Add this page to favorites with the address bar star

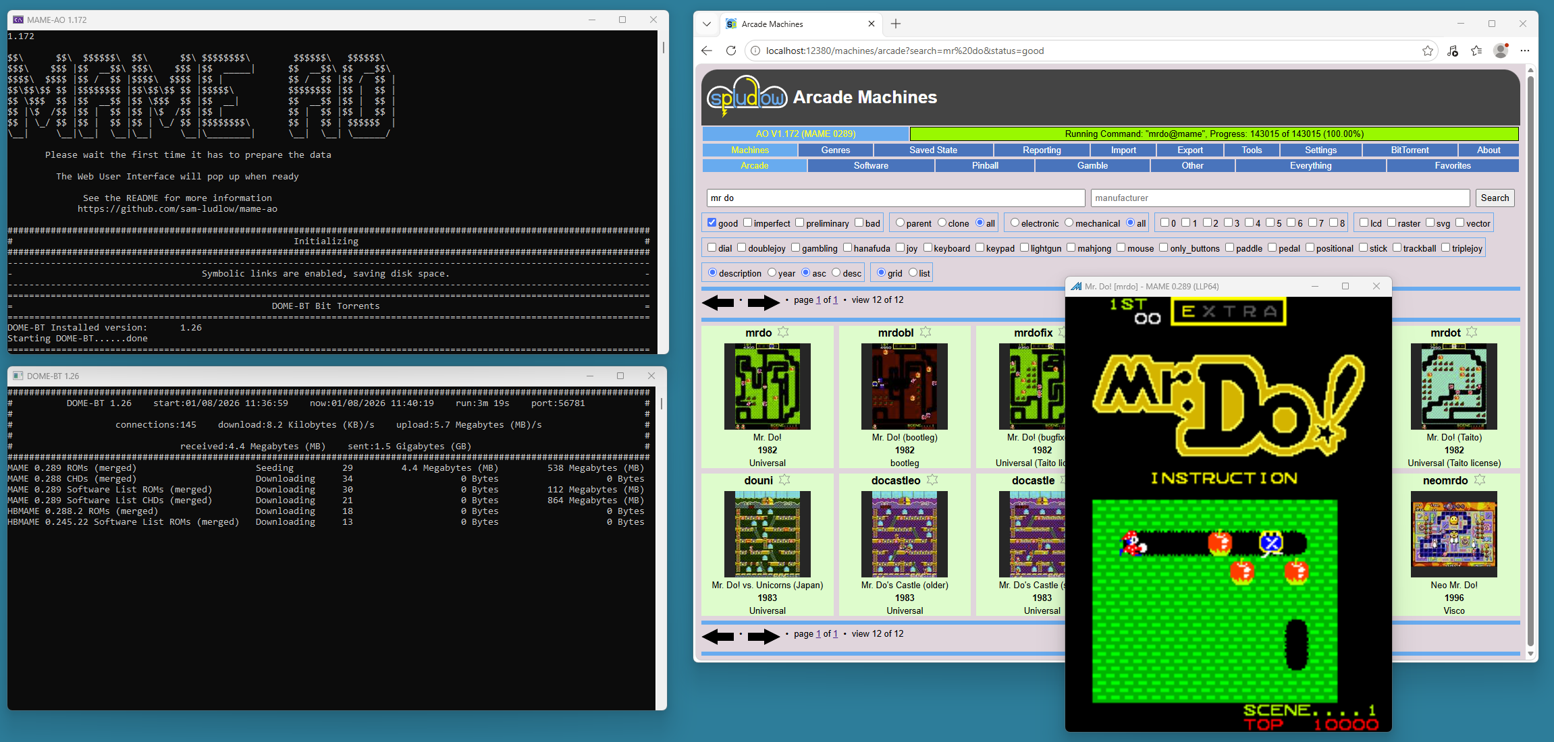point(1427,51)
